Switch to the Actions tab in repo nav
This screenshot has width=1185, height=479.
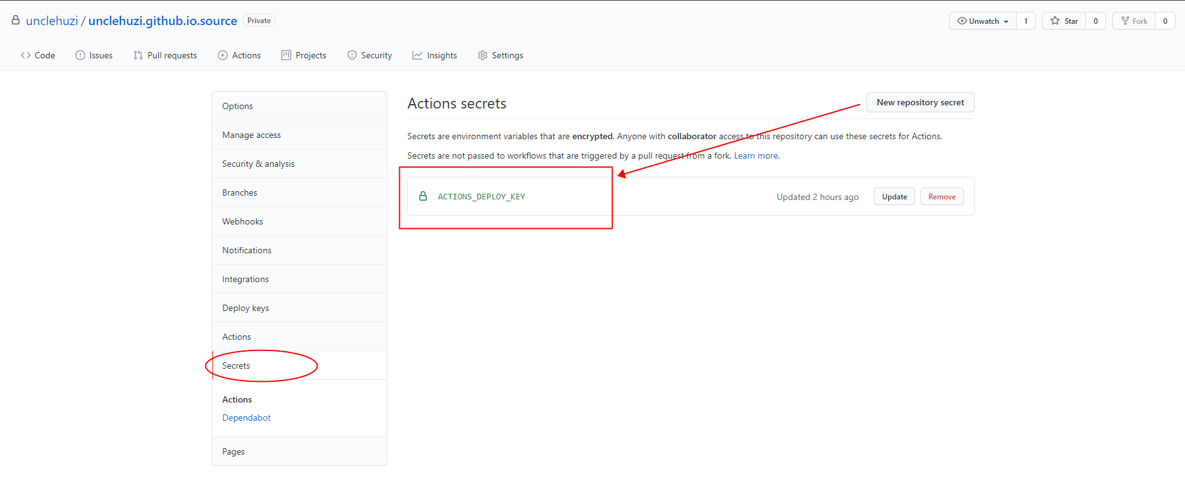coord(239,55)
